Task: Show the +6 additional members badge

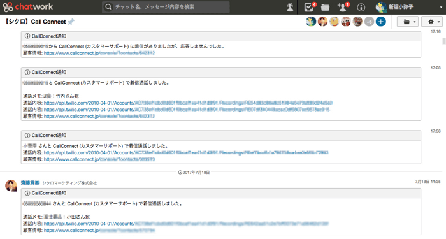Action: [369, 22]
